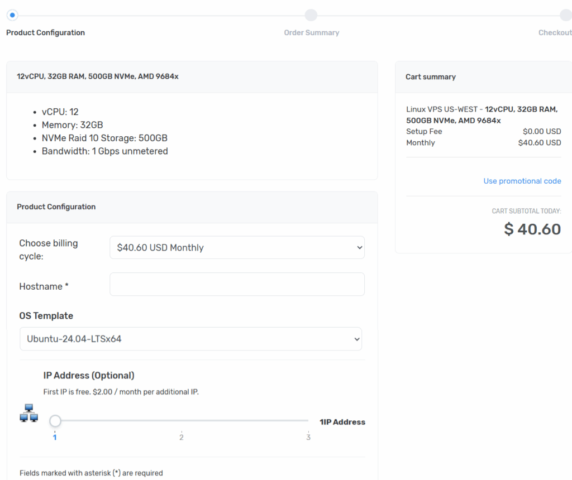Screen dimensions: 572x480
Task: Click the Order Summary step indicator circle
Action: [311, 15]
